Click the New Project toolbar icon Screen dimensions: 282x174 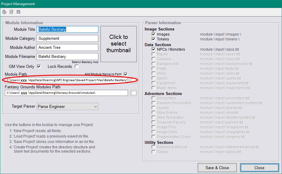tap(4, 12)
